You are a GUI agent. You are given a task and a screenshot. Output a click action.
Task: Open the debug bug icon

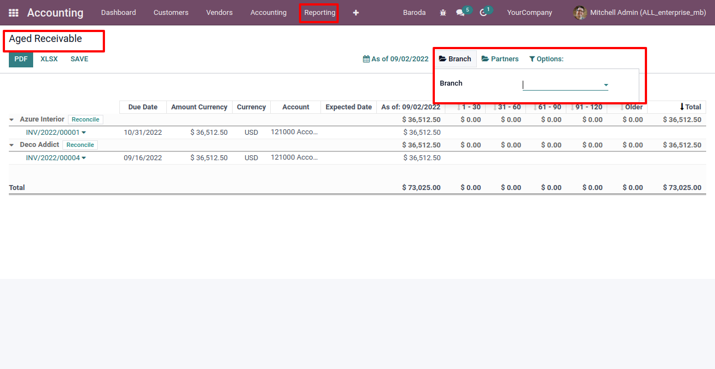tap(443, 13)
